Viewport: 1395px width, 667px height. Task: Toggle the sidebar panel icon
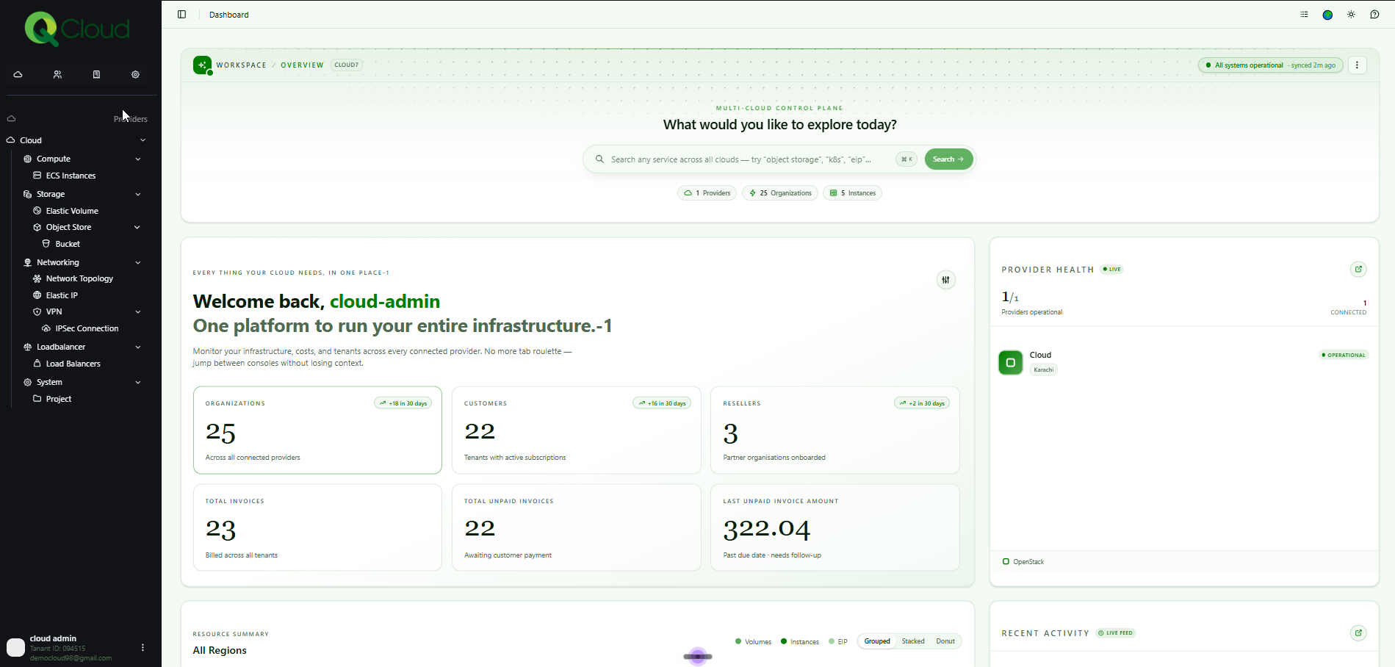[x=182, y=14]
